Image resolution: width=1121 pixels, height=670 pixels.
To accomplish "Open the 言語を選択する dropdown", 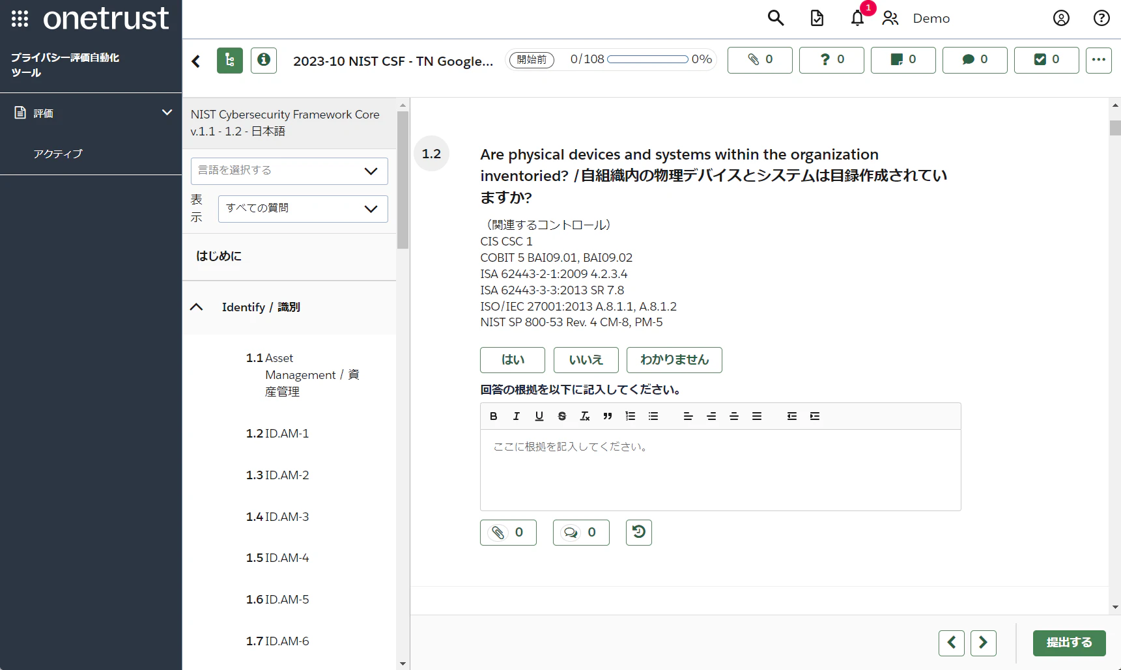I will point(289,171).
